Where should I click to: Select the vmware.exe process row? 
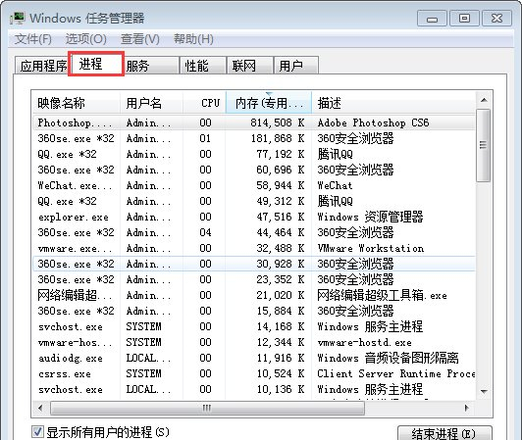click(x=254, y=248)
